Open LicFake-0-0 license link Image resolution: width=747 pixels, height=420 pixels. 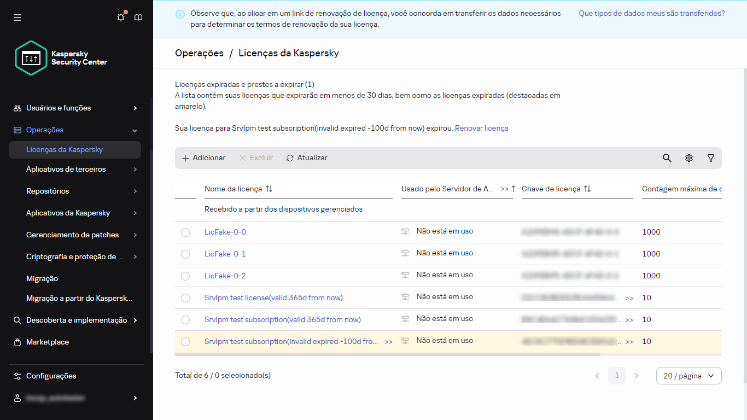coord(225,232)
